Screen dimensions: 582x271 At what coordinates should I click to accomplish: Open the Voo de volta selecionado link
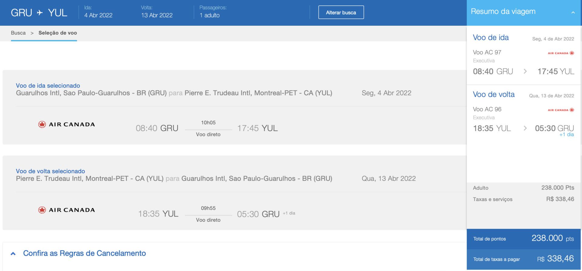50,171
